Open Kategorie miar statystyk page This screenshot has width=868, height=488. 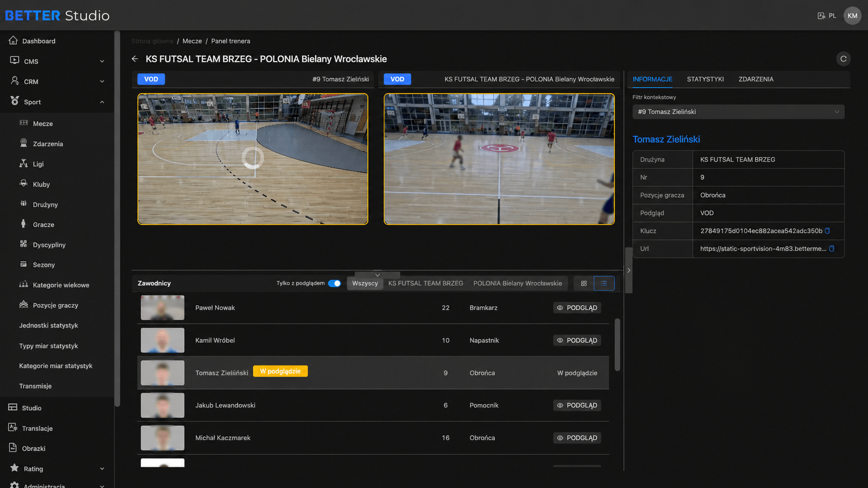[56, 366]
